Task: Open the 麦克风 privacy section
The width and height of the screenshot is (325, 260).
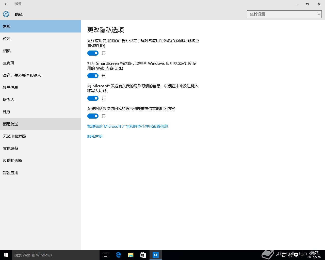Action: pyautogui.click(x=41, y=63)
